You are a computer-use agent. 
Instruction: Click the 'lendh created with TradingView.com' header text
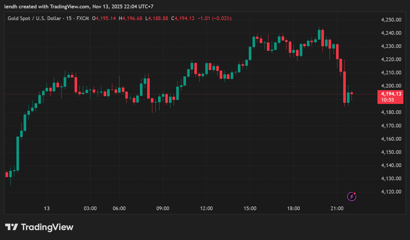pos(47,6)
